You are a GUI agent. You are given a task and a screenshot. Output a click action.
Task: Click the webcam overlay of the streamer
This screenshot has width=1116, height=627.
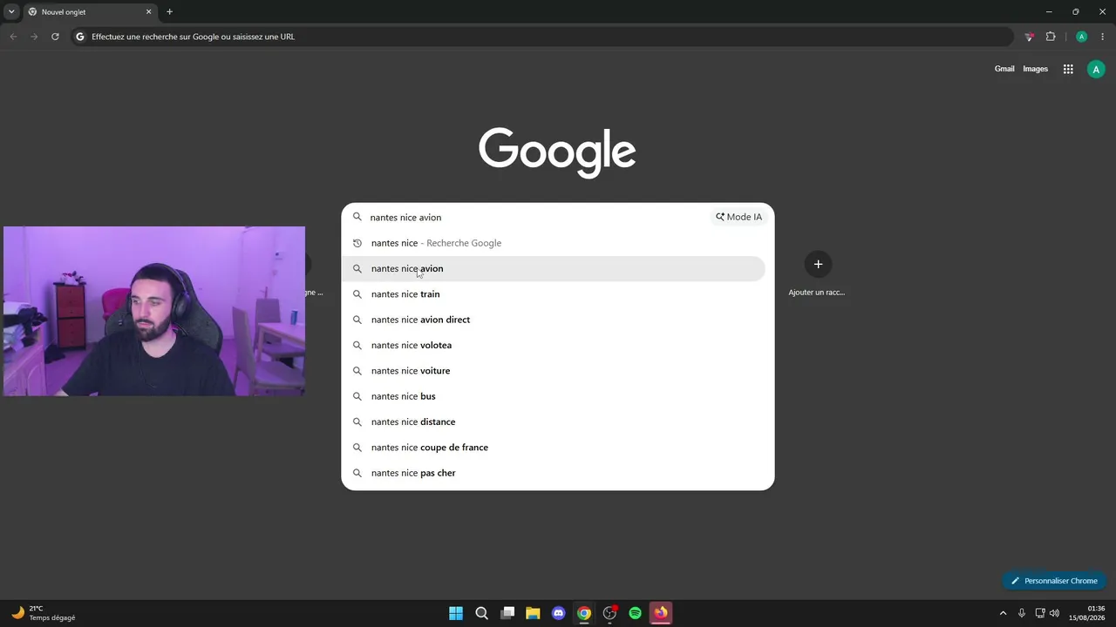[154, 311]
